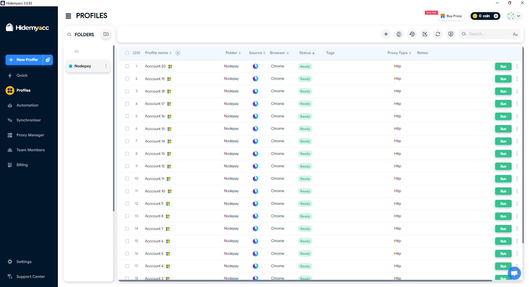Click the source icon for Acccount 14

click(x=256, y=141)
